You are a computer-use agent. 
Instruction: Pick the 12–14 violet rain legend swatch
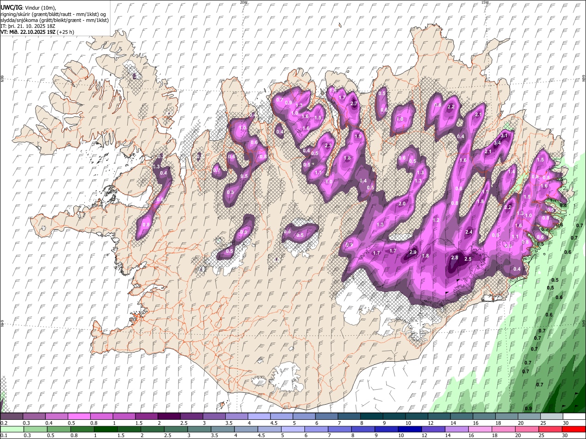(x=433, y=429)
